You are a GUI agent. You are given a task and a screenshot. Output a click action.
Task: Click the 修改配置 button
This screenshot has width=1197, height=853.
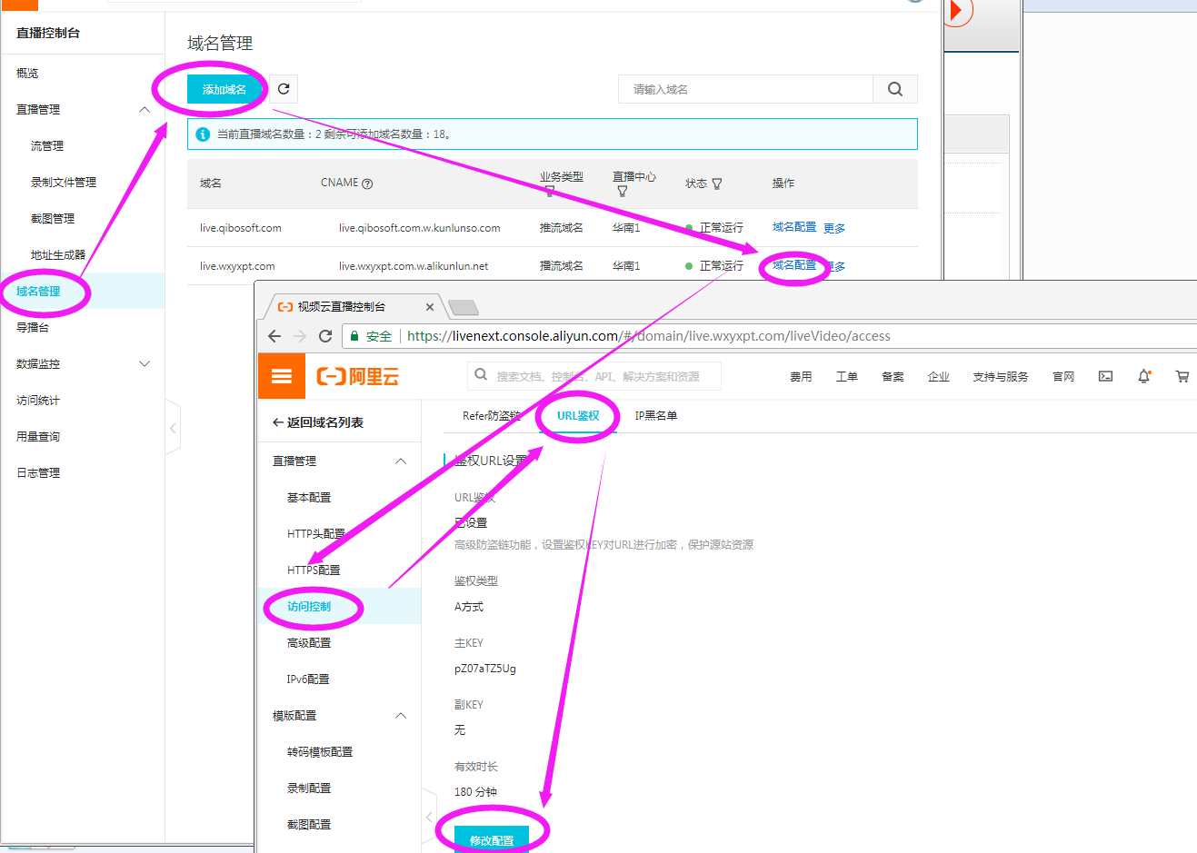pyautogui.click(x=492, y=839)
